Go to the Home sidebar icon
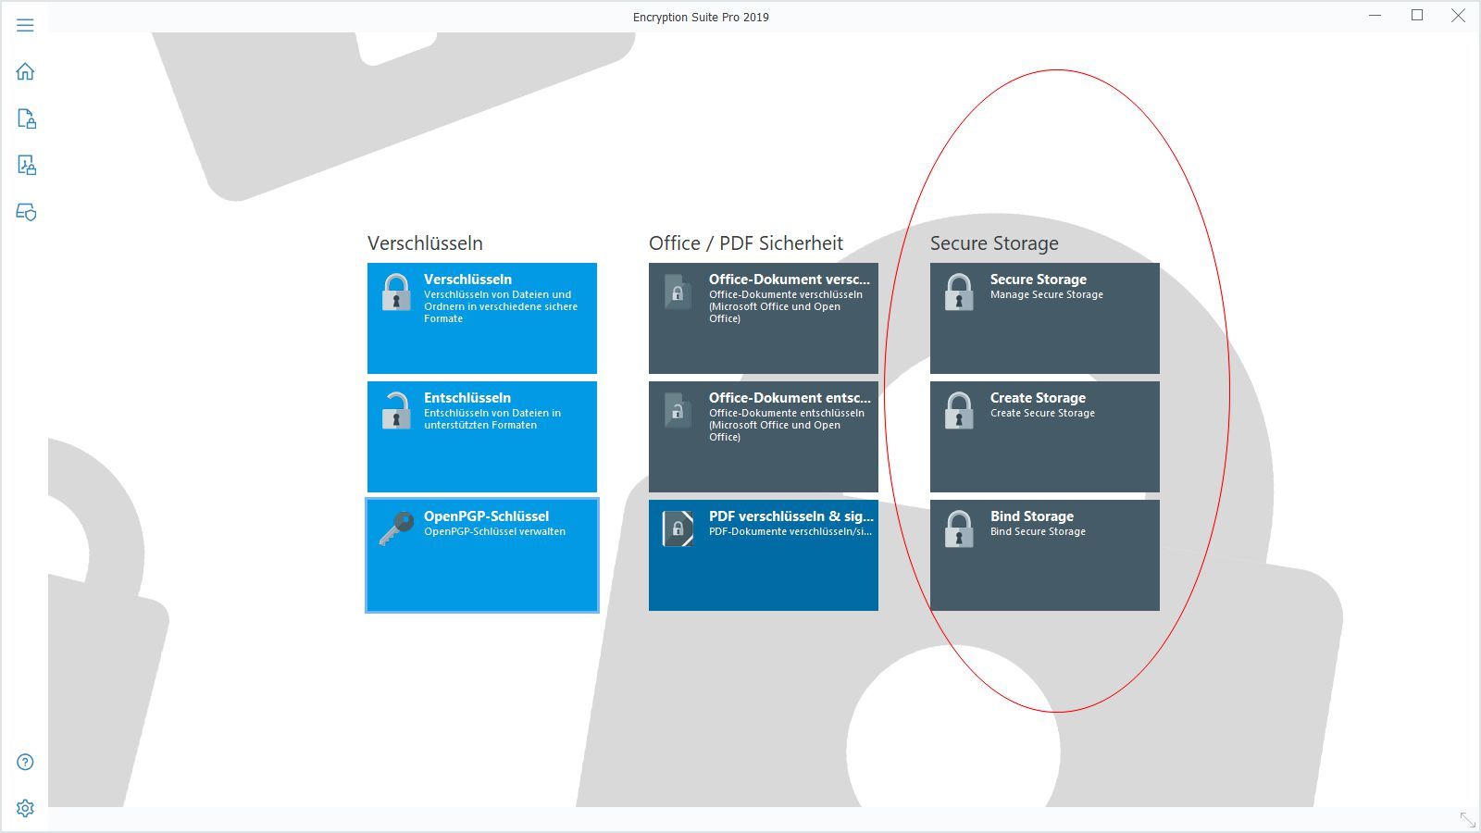The height and width of the screenshot is (833, 1481). [x=25, y=71]
